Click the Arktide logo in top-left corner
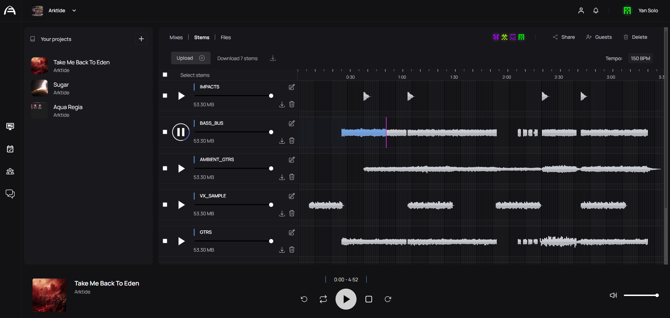This screenshot has height=318, width=670. coord(10,10)
